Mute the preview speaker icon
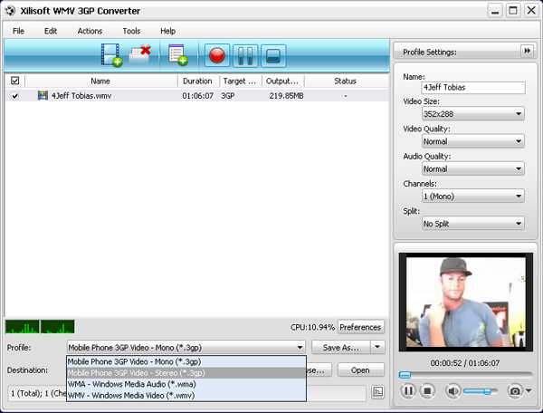The height and width of the screenshot is (413, 543). click(452, 391)
